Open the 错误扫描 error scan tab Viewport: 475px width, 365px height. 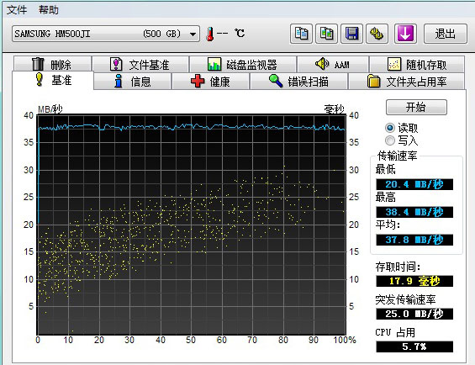(299, 82)
